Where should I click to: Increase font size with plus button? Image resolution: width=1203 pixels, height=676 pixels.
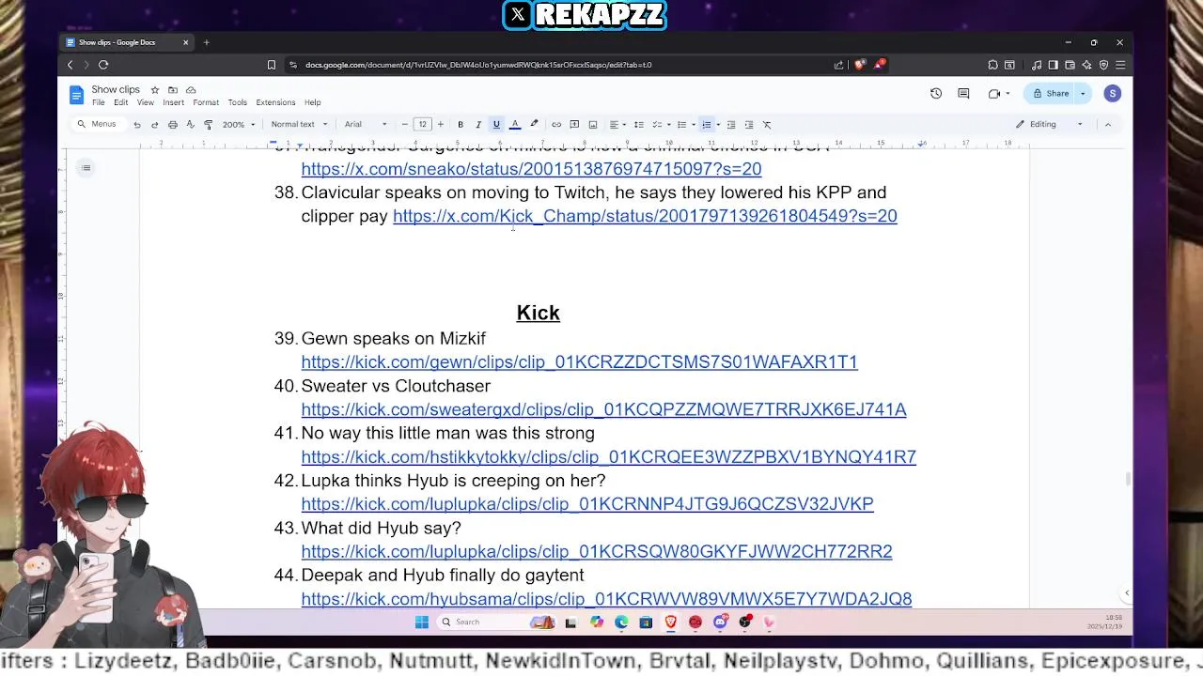click(441, 125)
